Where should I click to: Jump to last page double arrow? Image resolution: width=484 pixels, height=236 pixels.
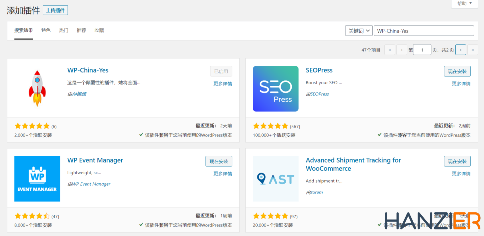pyautogui.click(x=473, y=50)
